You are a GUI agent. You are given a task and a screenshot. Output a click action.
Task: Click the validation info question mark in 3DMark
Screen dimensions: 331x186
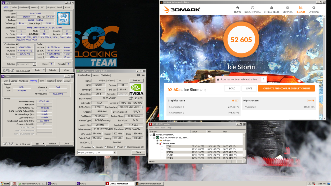264,80
